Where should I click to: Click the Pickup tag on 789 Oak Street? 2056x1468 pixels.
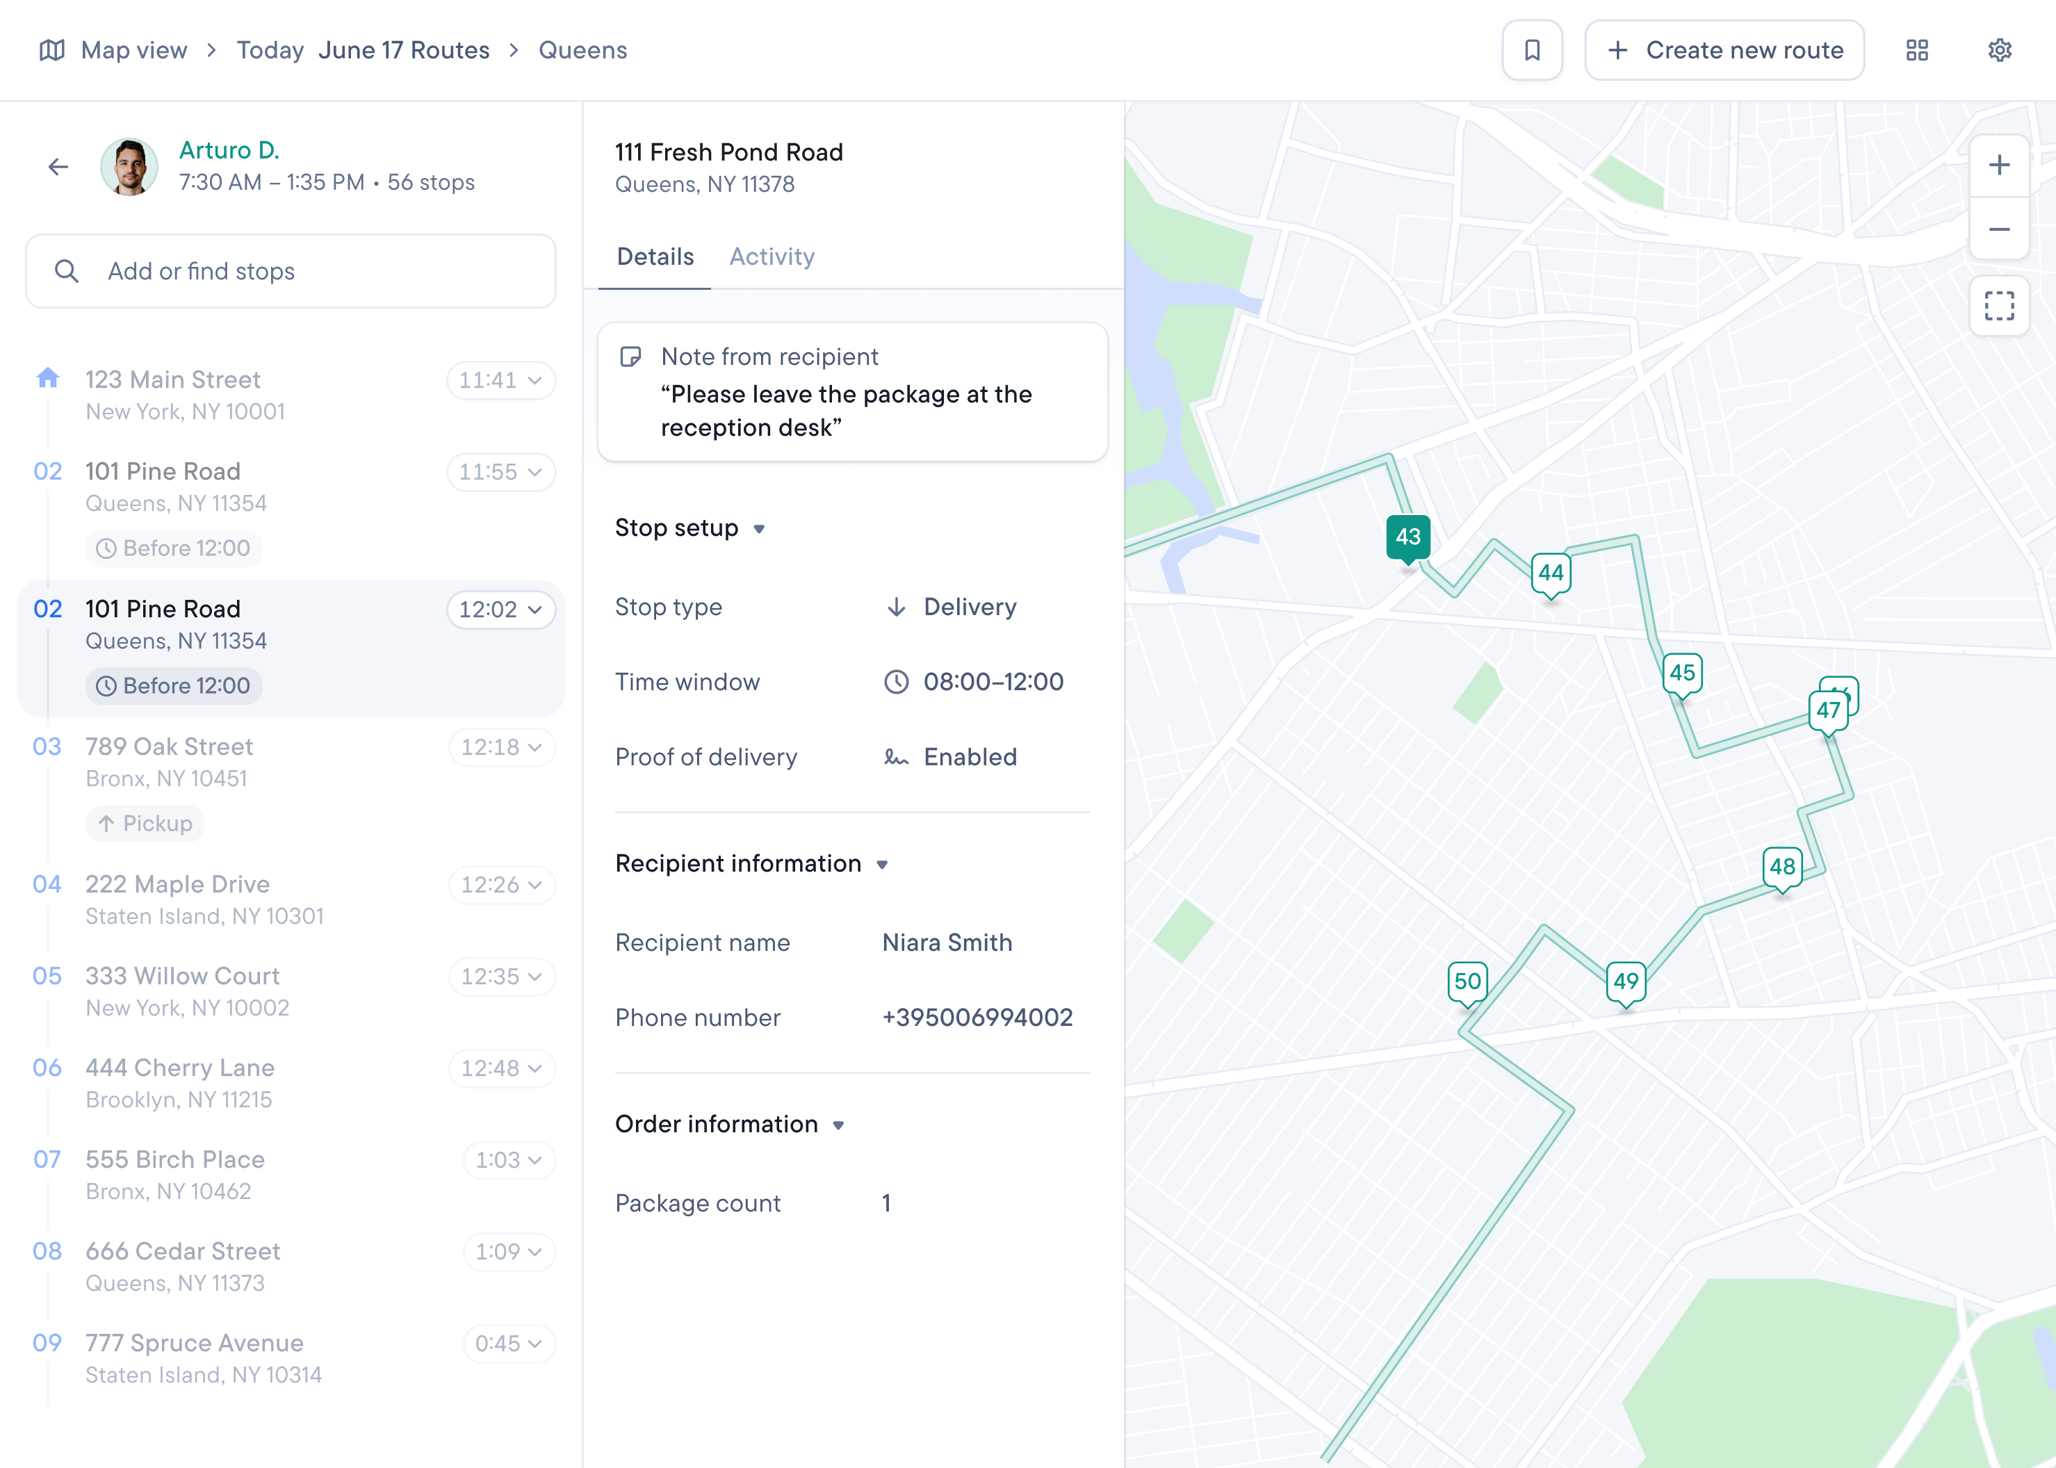145,824
